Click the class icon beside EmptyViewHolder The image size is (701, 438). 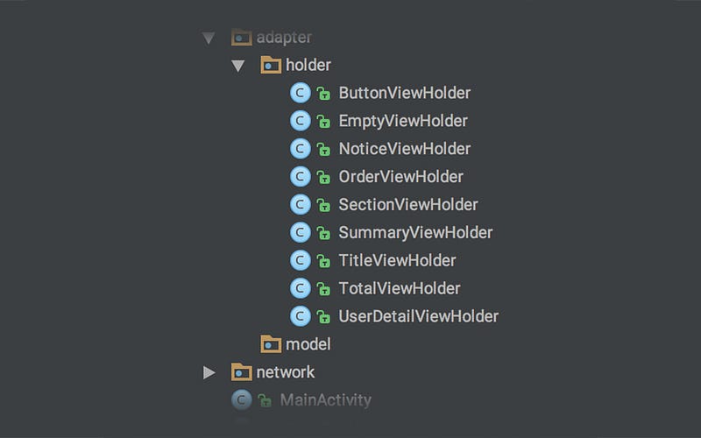[x=300, y=121]
